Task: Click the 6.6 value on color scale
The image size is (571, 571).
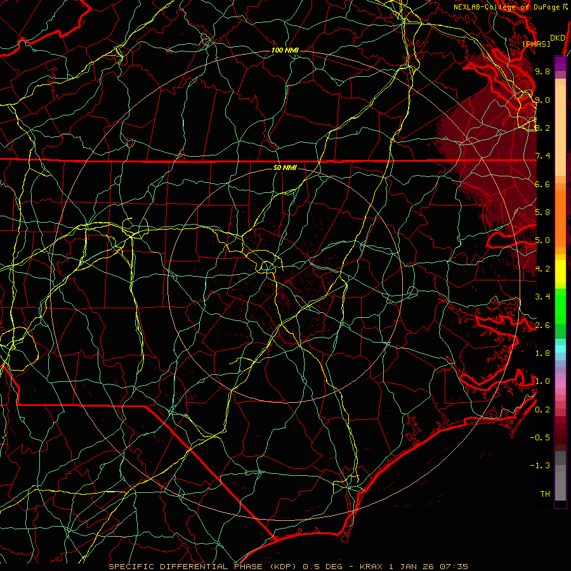Action: point(542,184)
